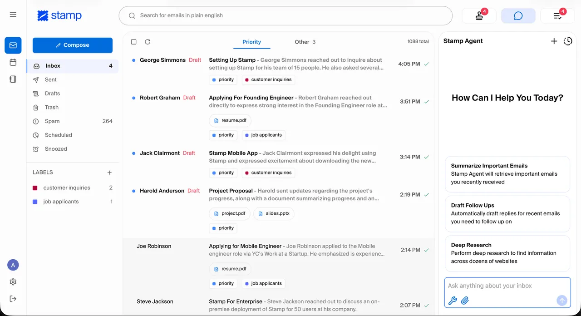Switch to the Priority tab
Image resolution: width=581 pixels, height=316 pixels.
(251, 42)
